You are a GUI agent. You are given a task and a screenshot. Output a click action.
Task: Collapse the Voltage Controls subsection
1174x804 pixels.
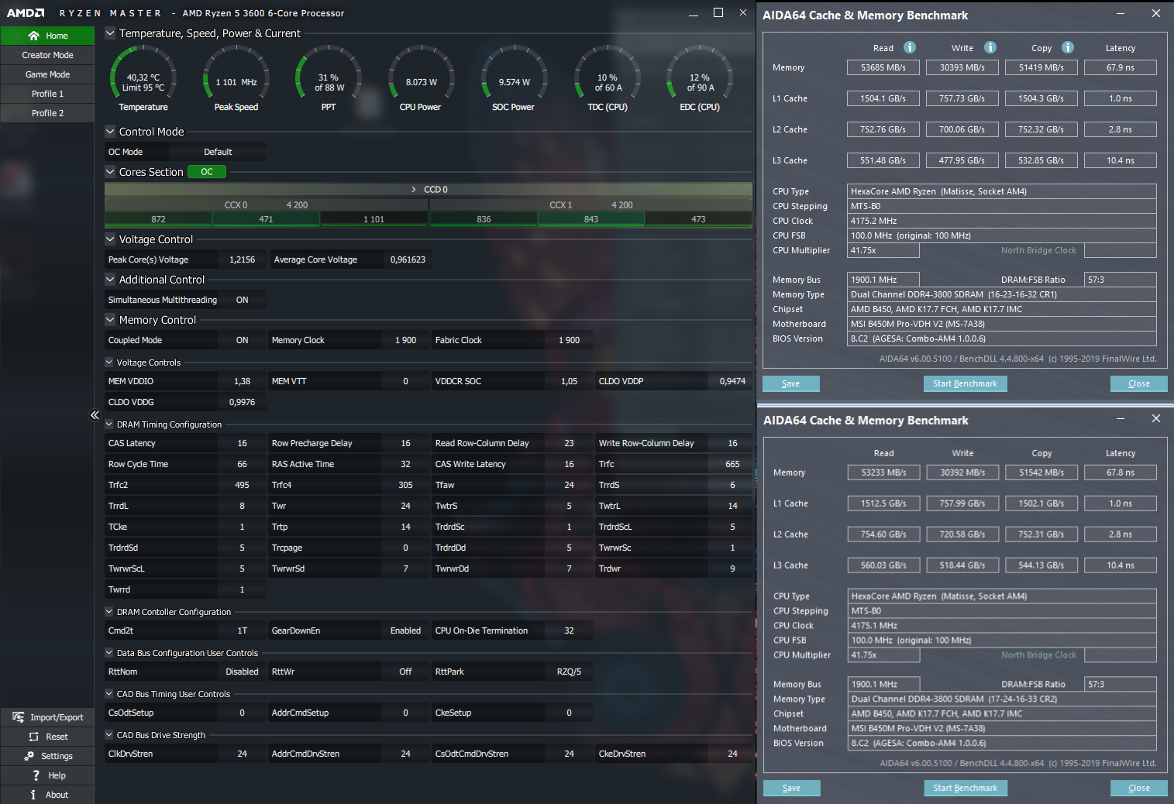click(109, 362)
